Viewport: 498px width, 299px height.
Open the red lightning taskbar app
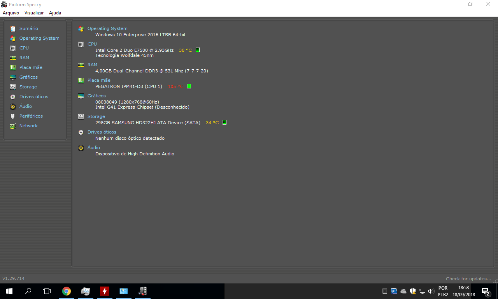105,291
